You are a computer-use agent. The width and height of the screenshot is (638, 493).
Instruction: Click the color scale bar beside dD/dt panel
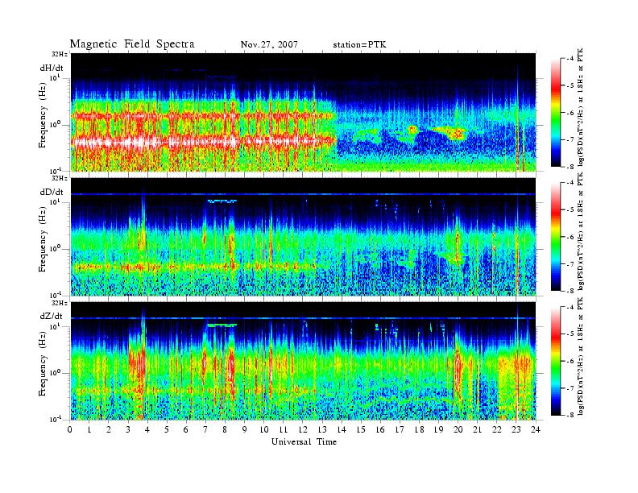pyautogui.click(x=556, y=237)
